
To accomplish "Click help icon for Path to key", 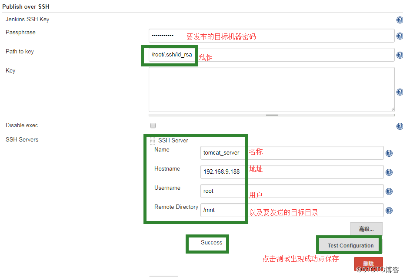I will [399, 55].
